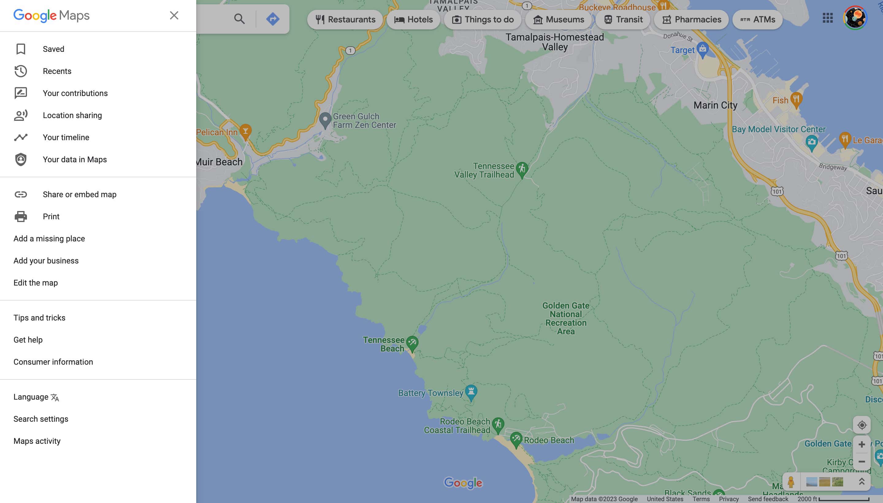Viewport: 883px width, 503px height.
Task: Filter the map by Restaurants
Action: 345,20
